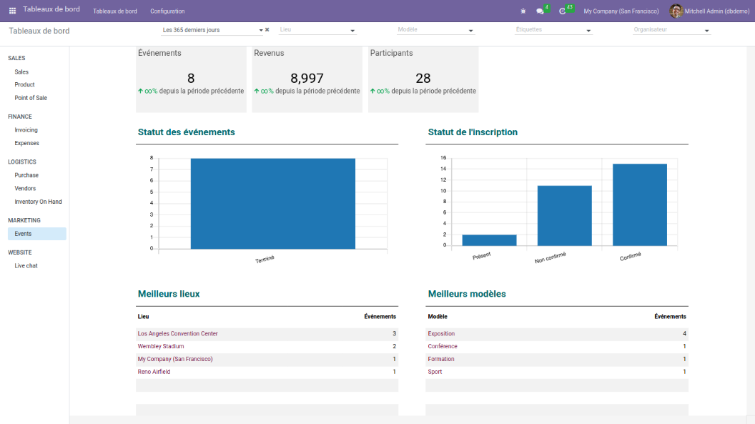
Task: Open the Organisateur filter dropdown
Action: (x=706, y=31)
